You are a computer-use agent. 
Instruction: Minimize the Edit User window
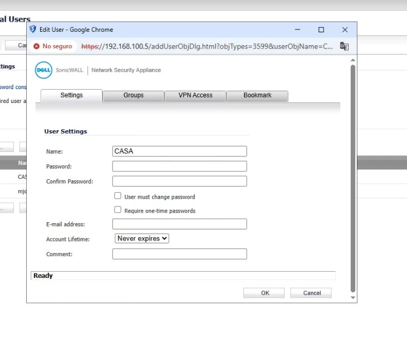pyautogui.click(x=297, y=30)
